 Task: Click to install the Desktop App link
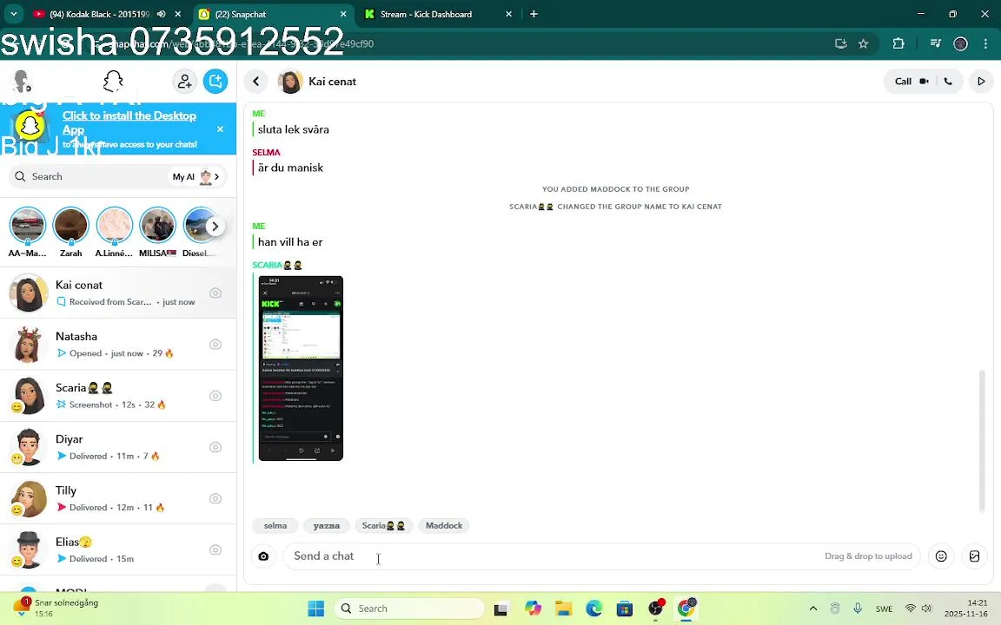[x=129, y=122]
